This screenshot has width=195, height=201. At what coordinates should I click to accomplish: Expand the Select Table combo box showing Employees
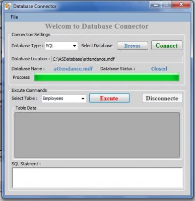click(x=64, y=98)
